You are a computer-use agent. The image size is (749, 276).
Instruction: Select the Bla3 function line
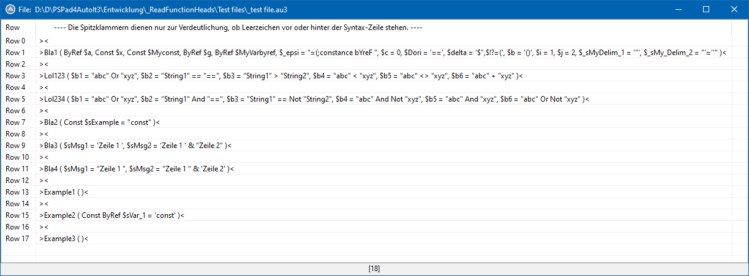(135, 146)
